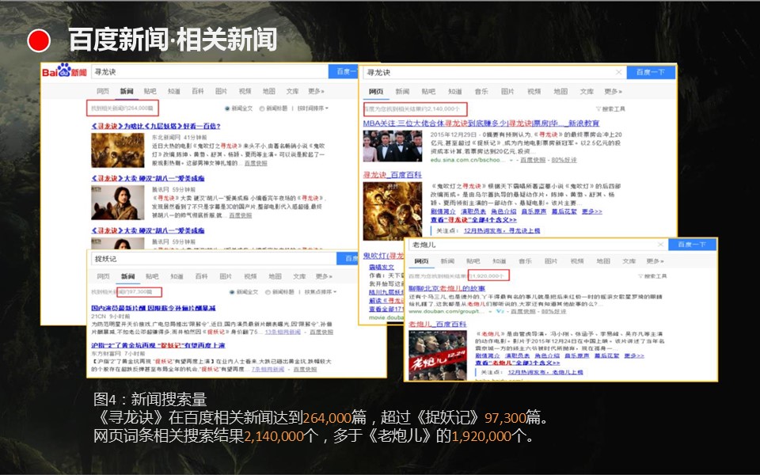Switch to 新闻 tab in the 寻龙诀 web window
This screenshot has width=760, height=475.
point(402,91)
